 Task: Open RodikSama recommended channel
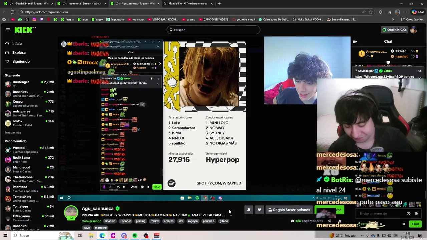point(29,159)
